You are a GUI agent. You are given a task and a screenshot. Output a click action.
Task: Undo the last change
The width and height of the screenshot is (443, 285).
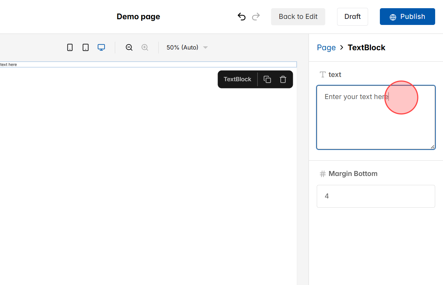[x=241, y=16]
